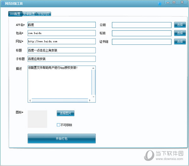
Task: Click the icon preview placeholder
Action: 37,119
